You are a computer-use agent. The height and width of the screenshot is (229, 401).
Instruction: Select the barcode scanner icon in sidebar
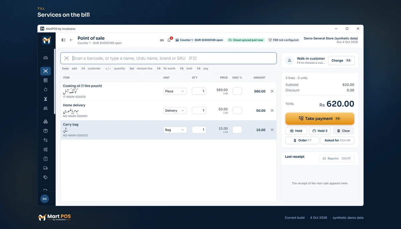tap(45, 71)
